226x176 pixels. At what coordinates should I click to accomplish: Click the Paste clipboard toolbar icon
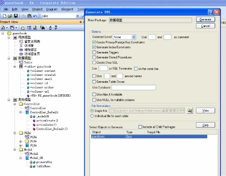(x=29, y=16)
